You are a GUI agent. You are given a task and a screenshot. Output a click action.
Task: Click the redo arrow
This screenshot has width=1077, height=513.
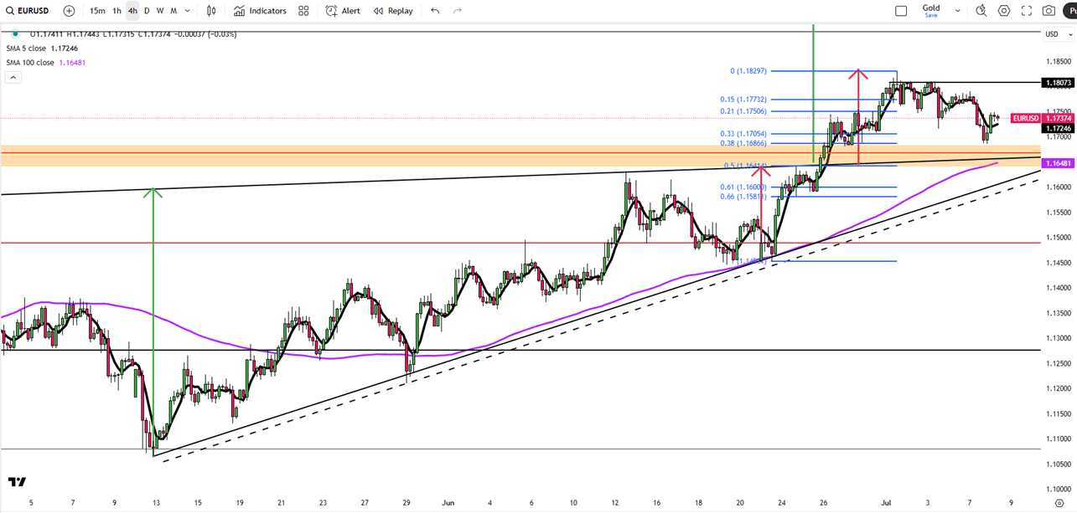click(458, 11)
